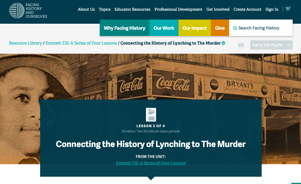Viewport: 301px width, 184px height.
Task: Click the Facing History and Ourselves logo
Action: pyautogui.click(x=28, y=10)
